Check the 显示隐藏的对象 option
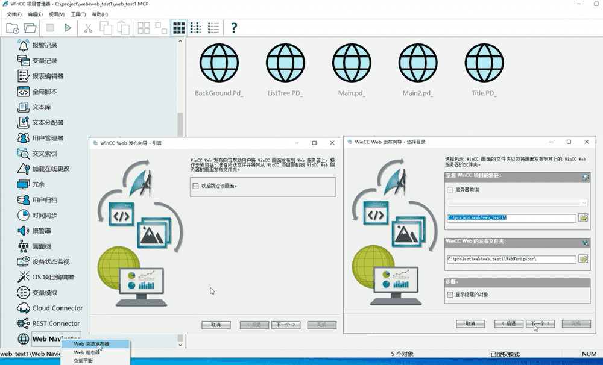 [x=450, y=295]
